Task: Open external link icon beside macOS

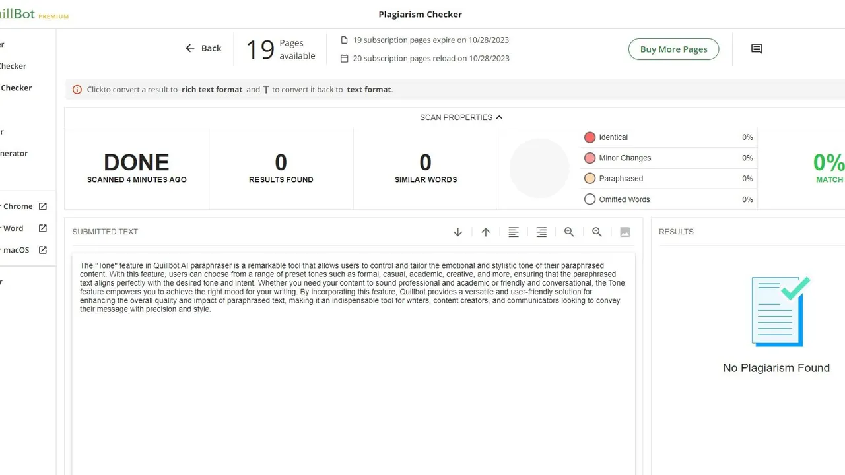Action: (43, 250)
